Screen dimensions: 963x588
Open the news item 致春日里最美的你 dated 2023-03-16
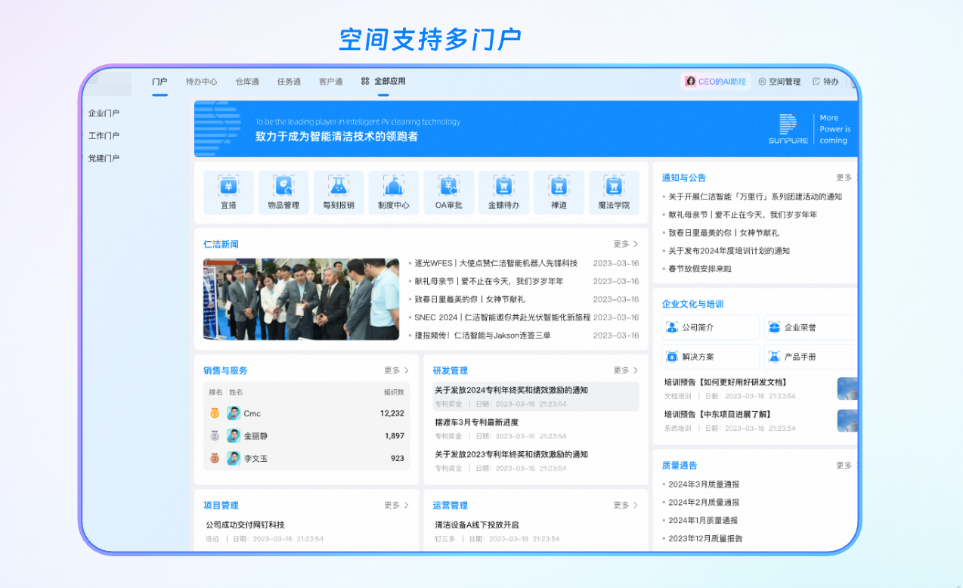(469, 299)
